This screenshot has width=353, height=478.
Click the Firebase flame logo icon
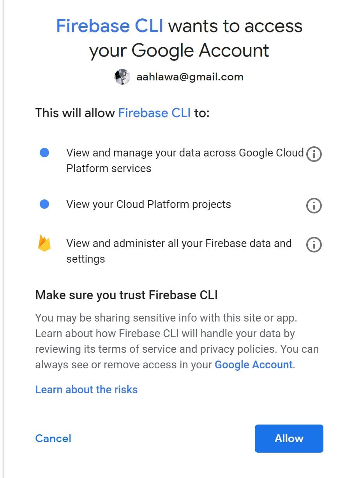click(44, 243)
